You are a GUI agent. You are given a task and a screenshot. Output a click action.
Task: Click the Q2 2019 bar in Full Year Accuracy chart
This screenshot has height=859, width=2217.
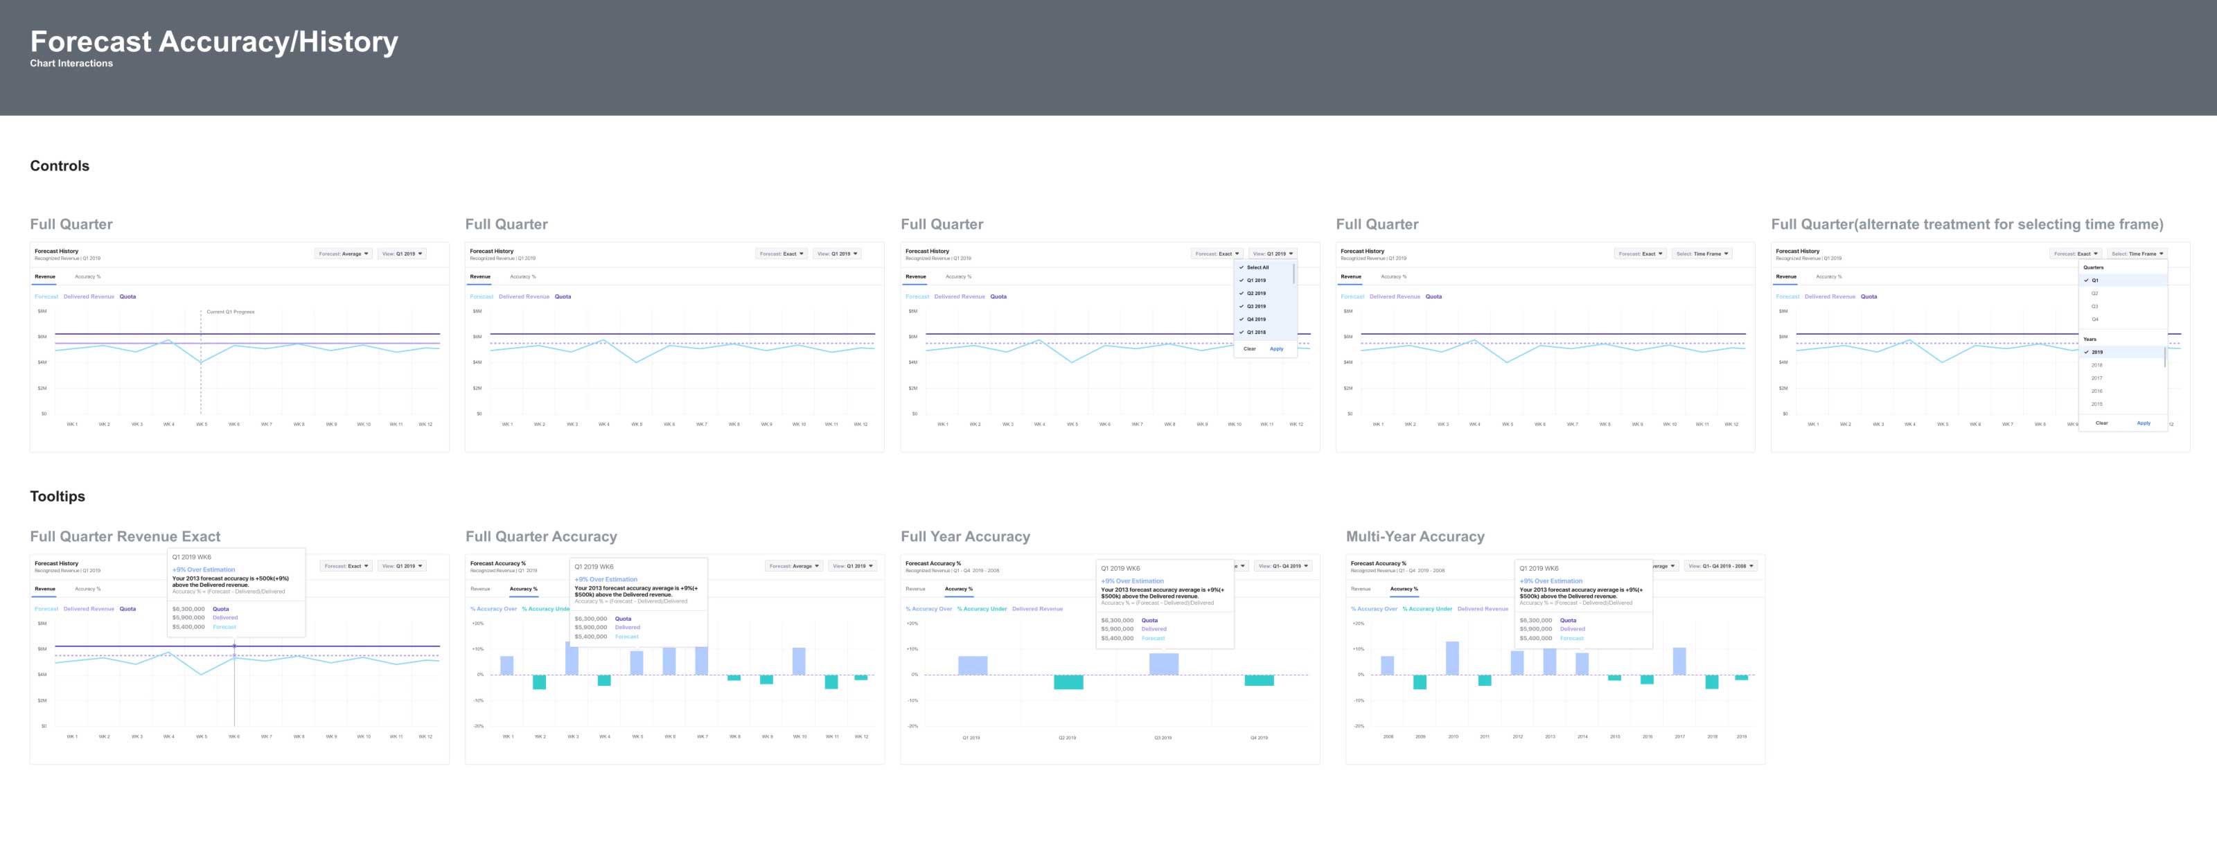tap(1068, 682)
